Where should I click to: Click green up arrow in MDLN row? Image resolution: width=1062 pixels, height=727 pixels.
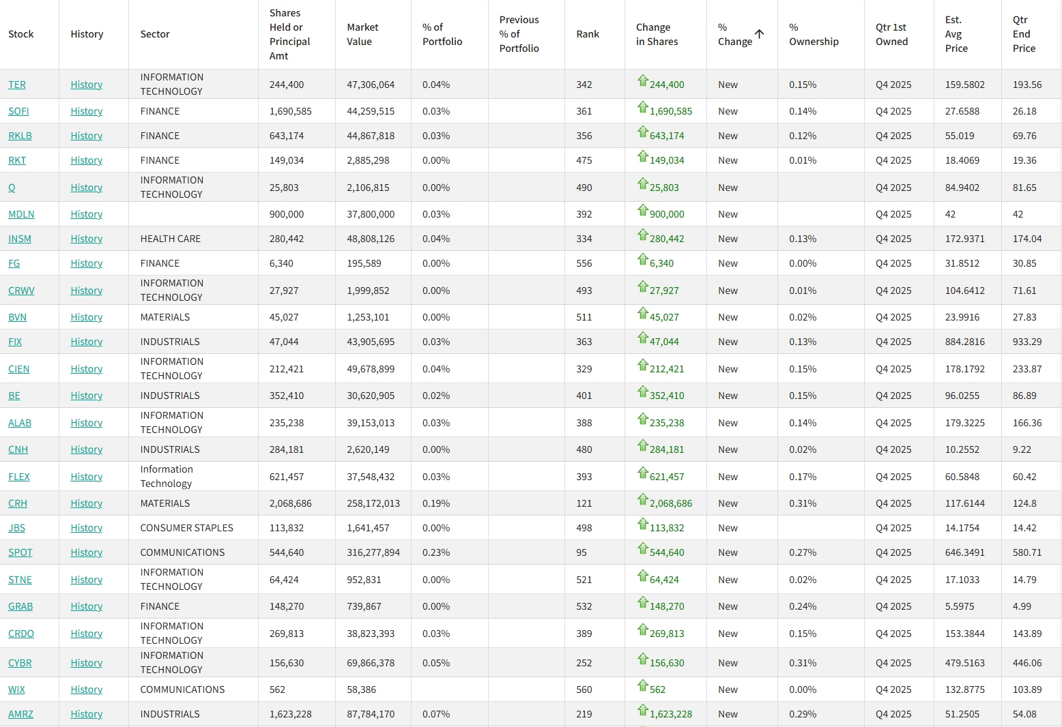642,210
